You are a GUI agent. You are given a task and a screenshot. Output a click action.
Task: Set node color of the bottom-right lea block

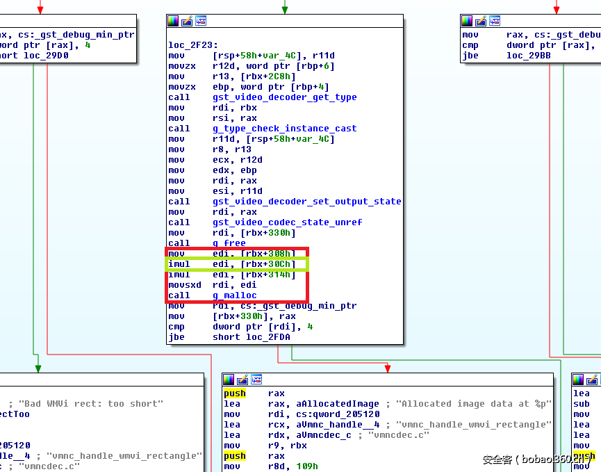578,380
